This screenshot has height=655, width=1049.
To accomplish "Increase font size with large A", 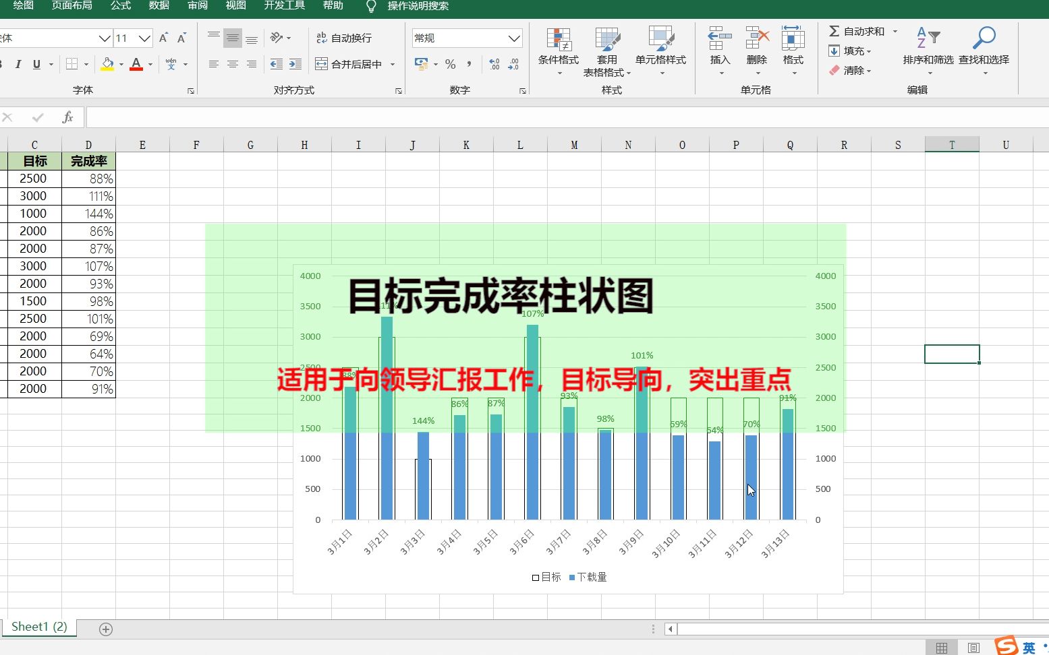I will pos(163,38).
